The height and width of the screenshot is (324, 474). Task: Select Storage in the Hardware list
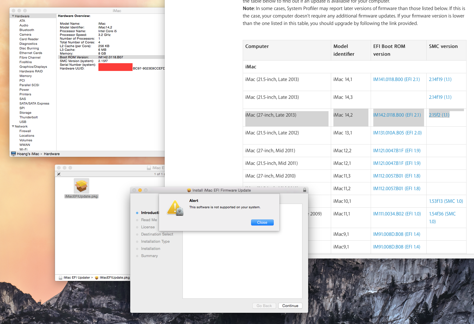coord(25,113)
